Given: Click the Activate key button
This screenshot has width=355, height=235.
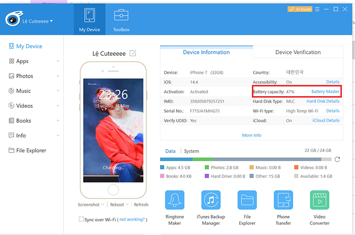Looking at the screenshot, I should pos(300,9).
